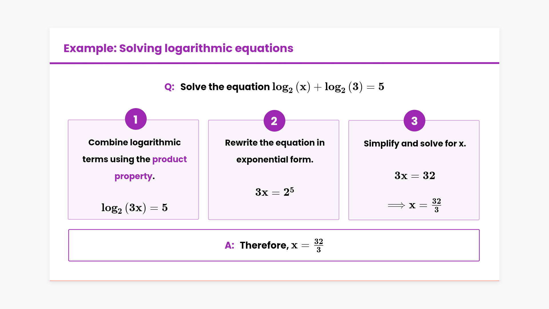Click the equation log₂(3x) = 5

tap(134, 208)
